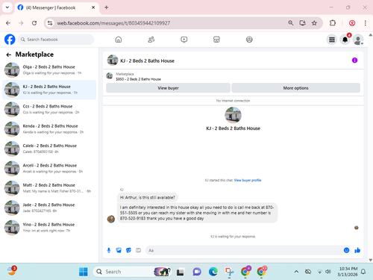View site information icon in address bar
The image size is (373, 280).
pyautogui.click(x=50, y=23)
